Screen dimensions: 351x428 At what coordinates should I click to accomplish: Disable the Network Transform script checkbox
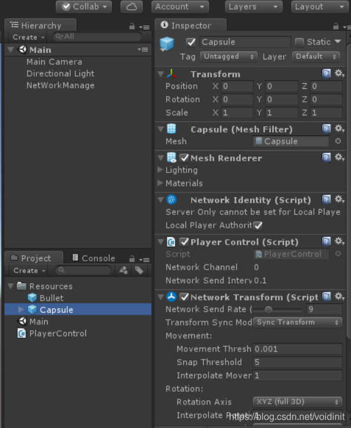tap(184, 297)
